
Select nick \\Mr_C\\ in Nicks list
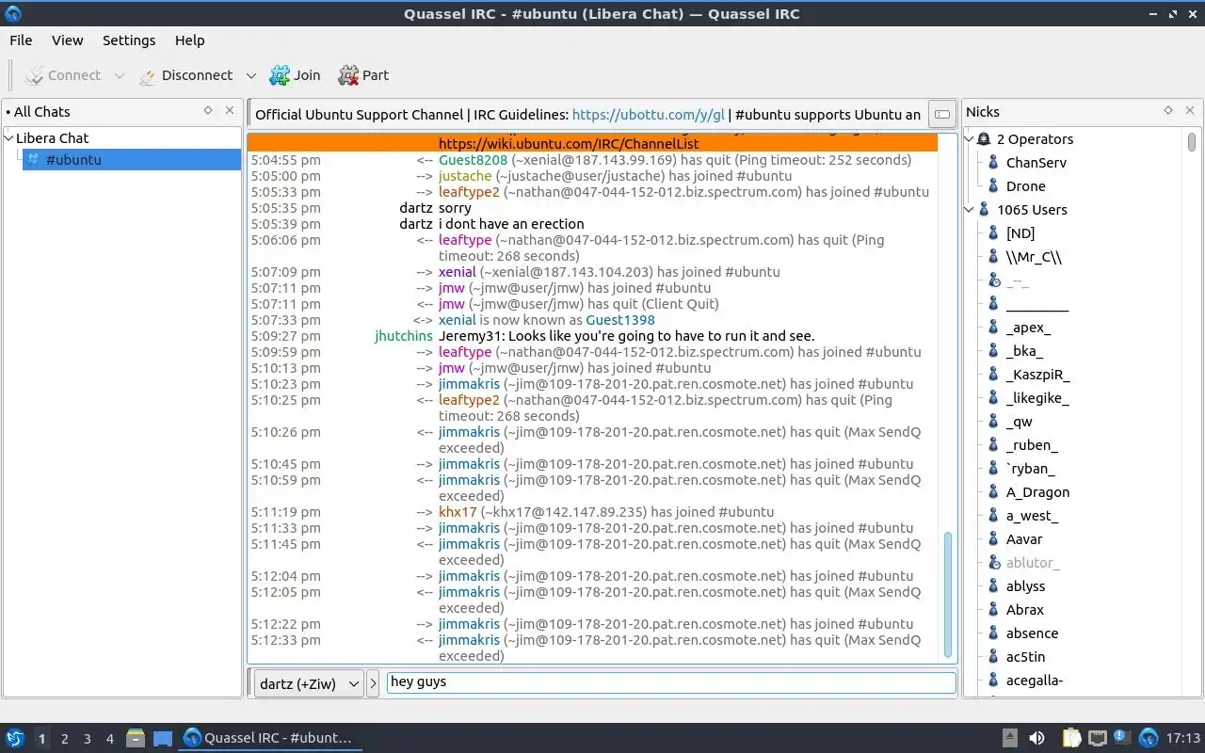click(x=1034, y=257)
